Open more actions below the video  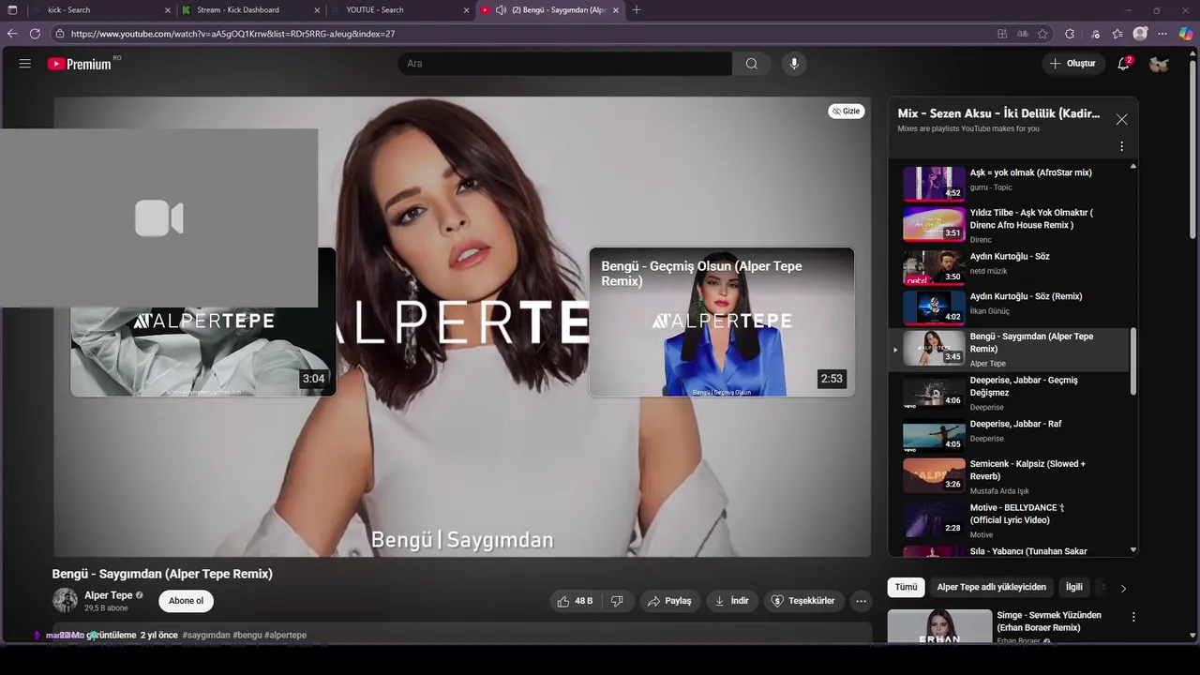pyautogui.click(x=861, y=601)
